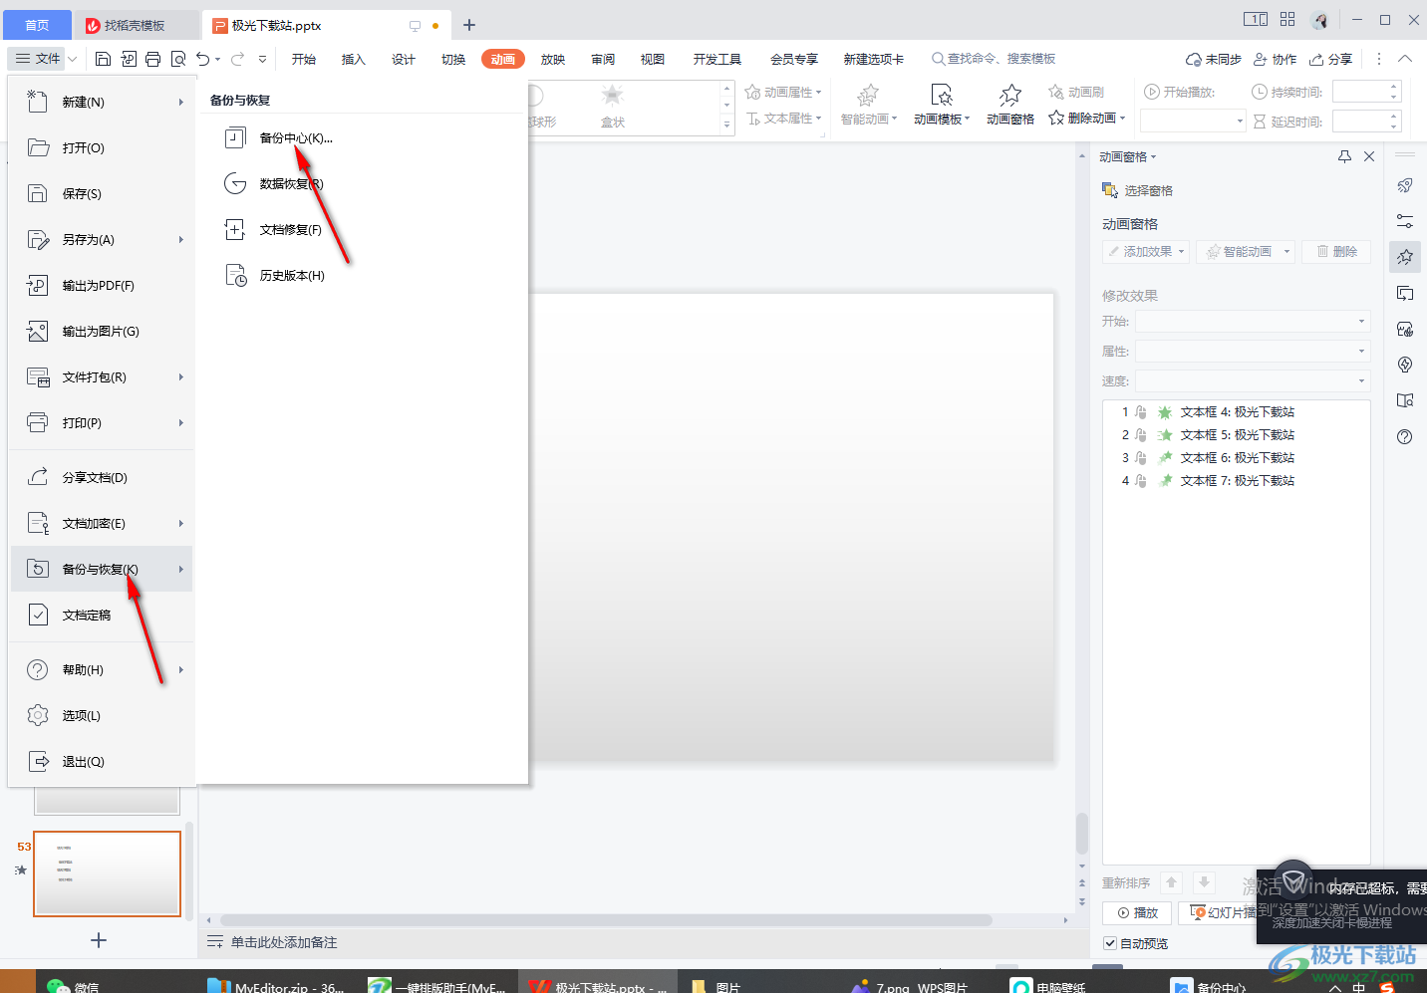Click the notes area 单击此处添加备注

tap(284, 942)
